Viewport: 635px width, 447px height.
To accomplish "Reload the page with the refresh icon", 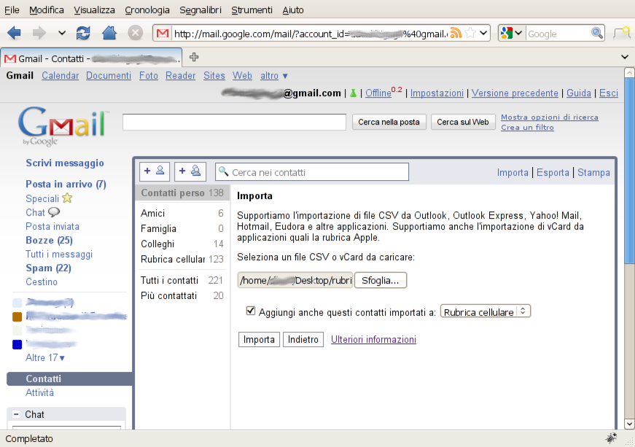I will point(83,33).
